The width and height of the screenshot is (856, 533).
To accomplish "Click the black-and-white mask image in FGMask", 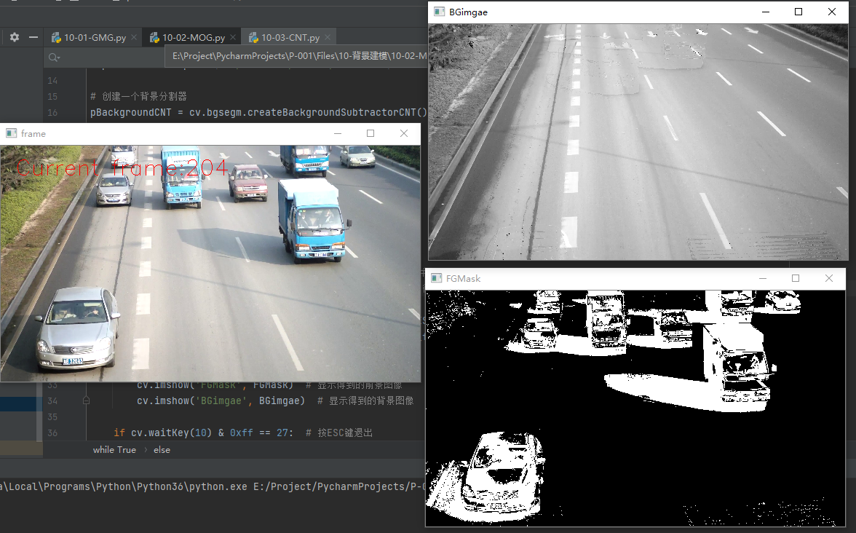I will click(635, 408).
